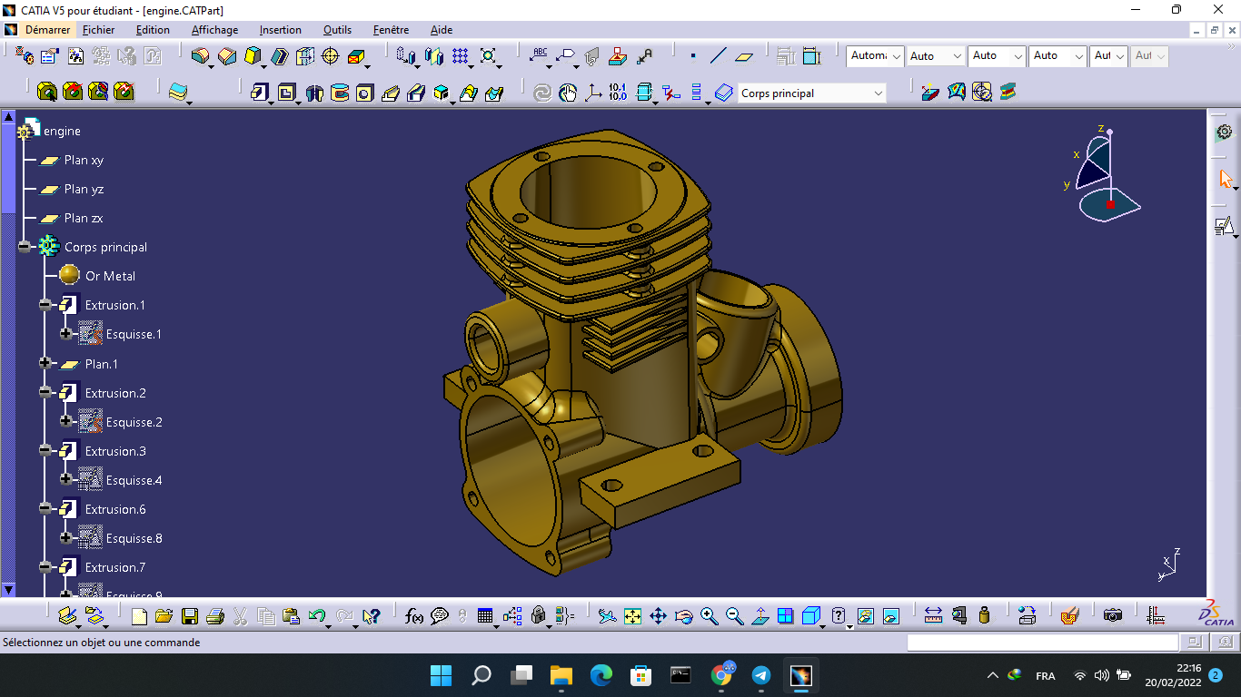The image size is (1241, 697).
Task: Activate the Pan view tool
Action: click(658, 617)
